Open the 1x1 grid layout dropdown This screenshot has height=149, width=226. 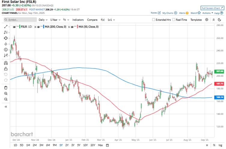pyautogui.click(x=111, y=20)
